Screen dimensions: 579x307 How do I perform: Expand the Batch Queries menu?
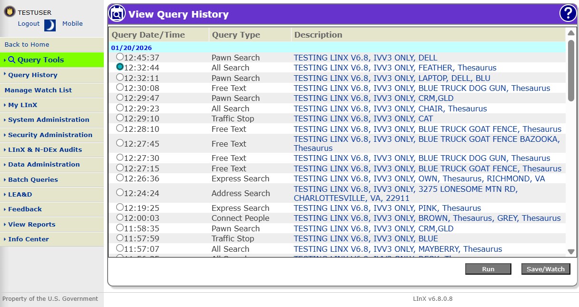pyautogui.click(x=52, y=180)
